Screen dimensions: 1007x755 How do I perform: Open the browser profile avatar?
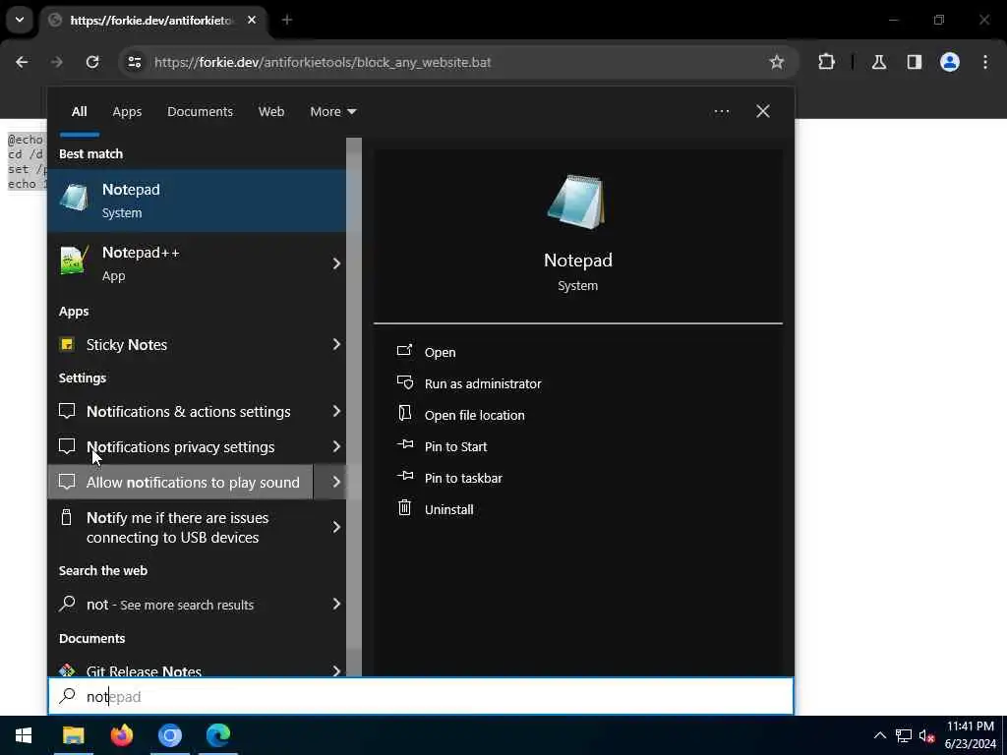pos(950,62)
